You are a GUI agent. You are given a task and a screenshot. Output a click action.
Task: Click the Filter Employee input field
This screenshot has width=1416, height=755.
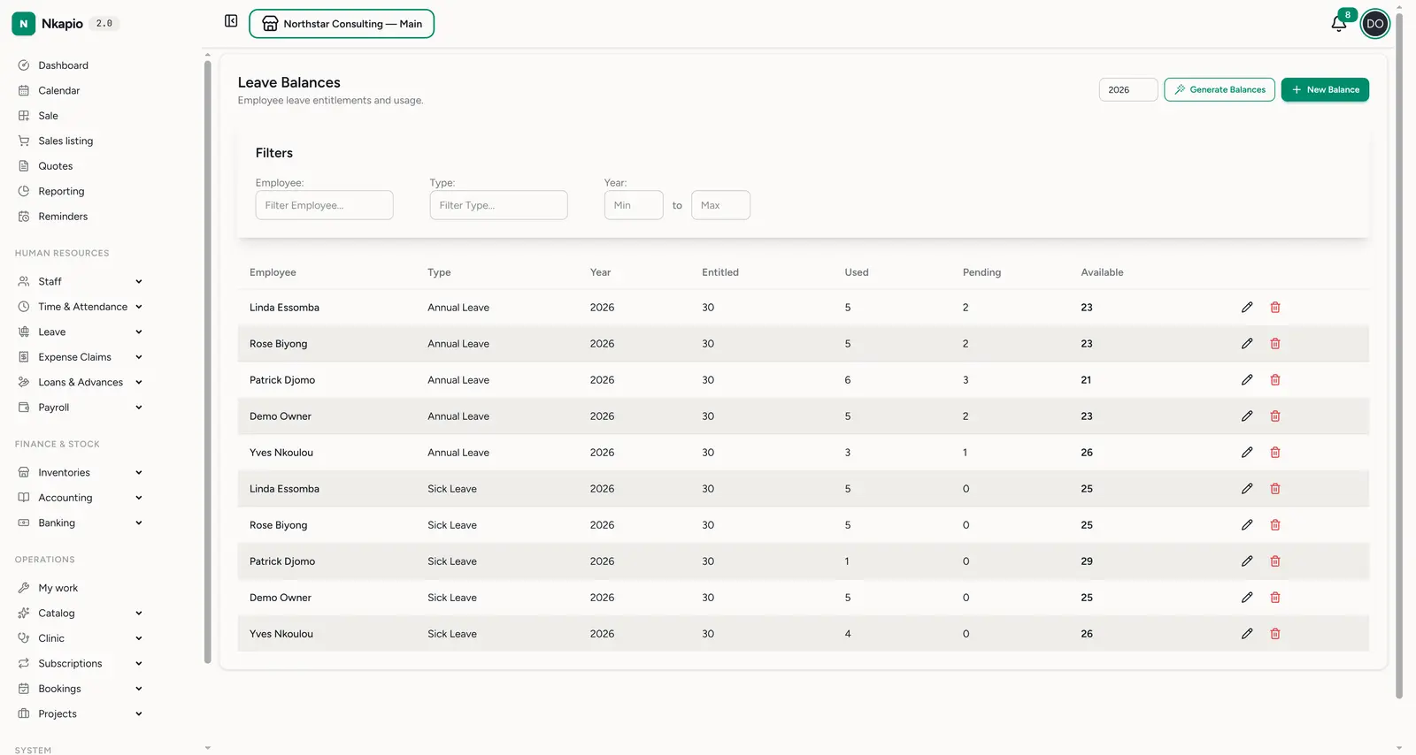click(324, 205)
